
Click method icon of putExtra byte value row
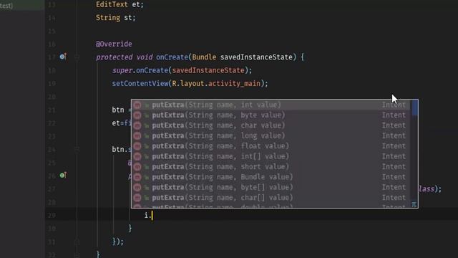137,115
